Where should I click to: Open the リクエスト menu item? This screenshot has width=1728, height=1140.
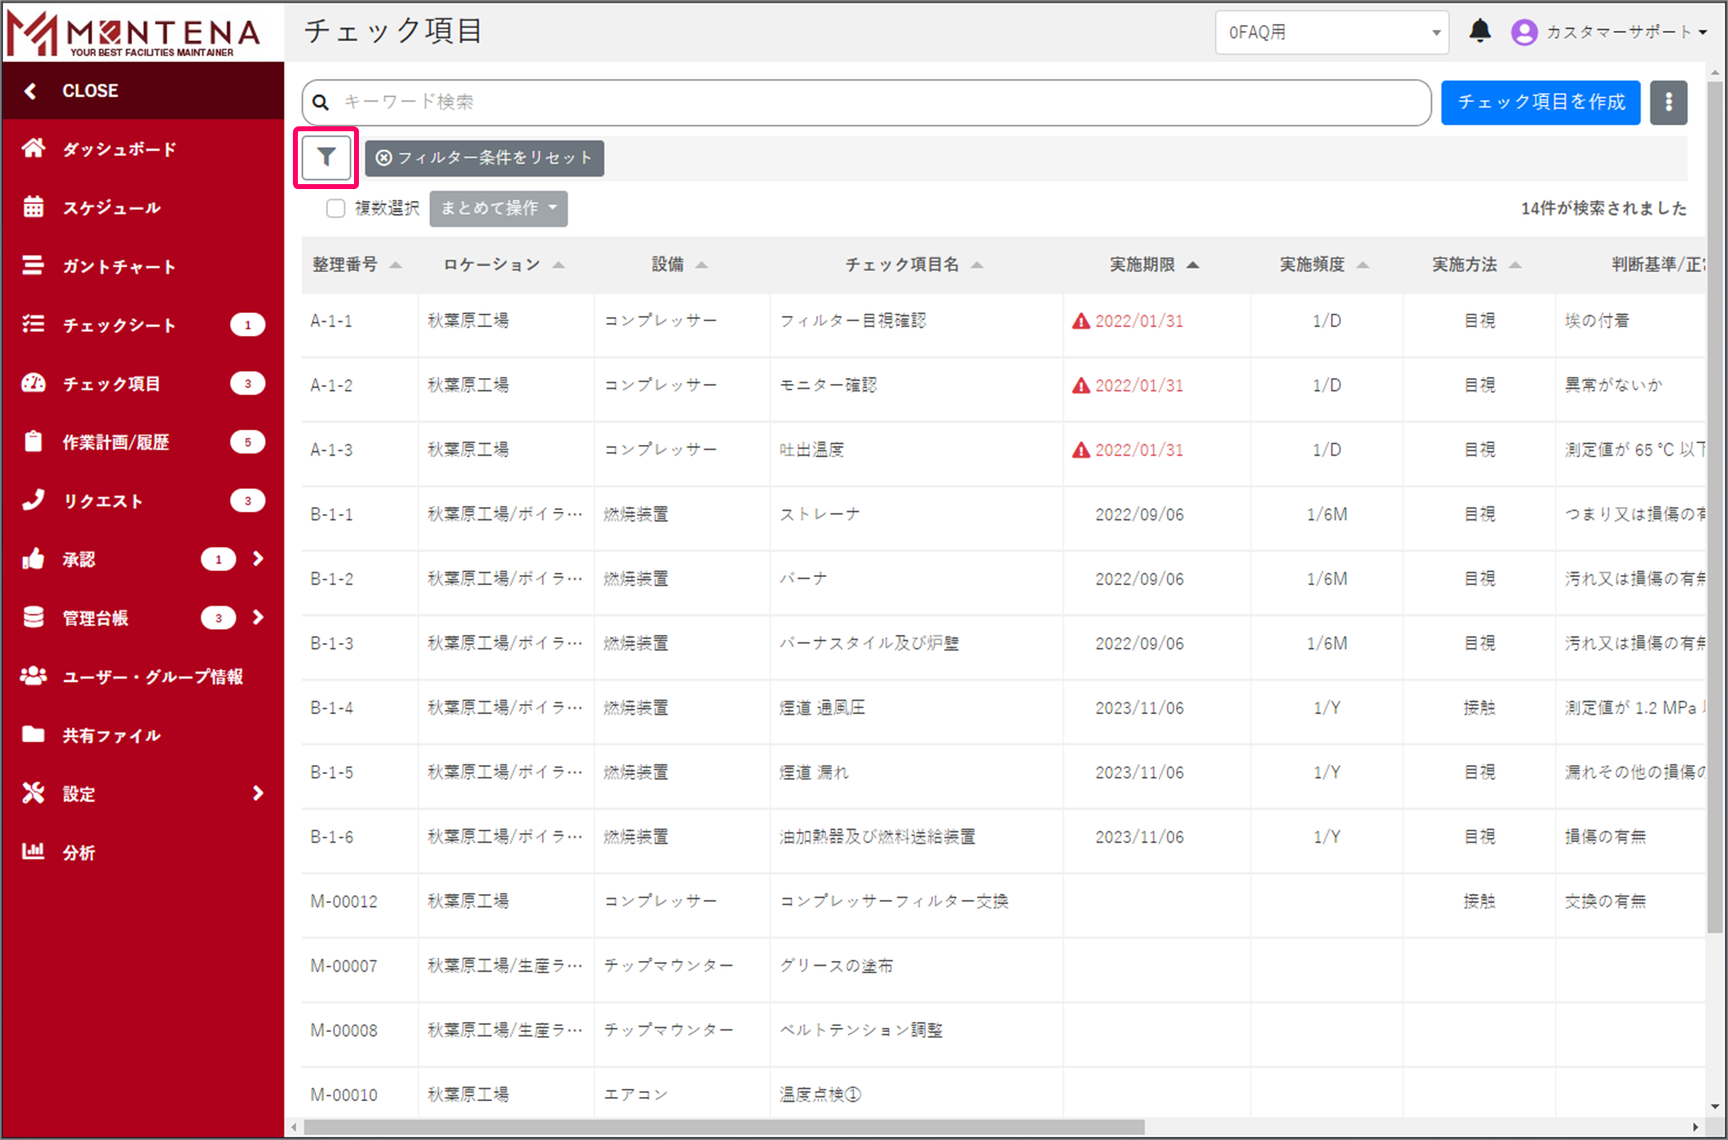pyautogui.click(x=103, y=501)
